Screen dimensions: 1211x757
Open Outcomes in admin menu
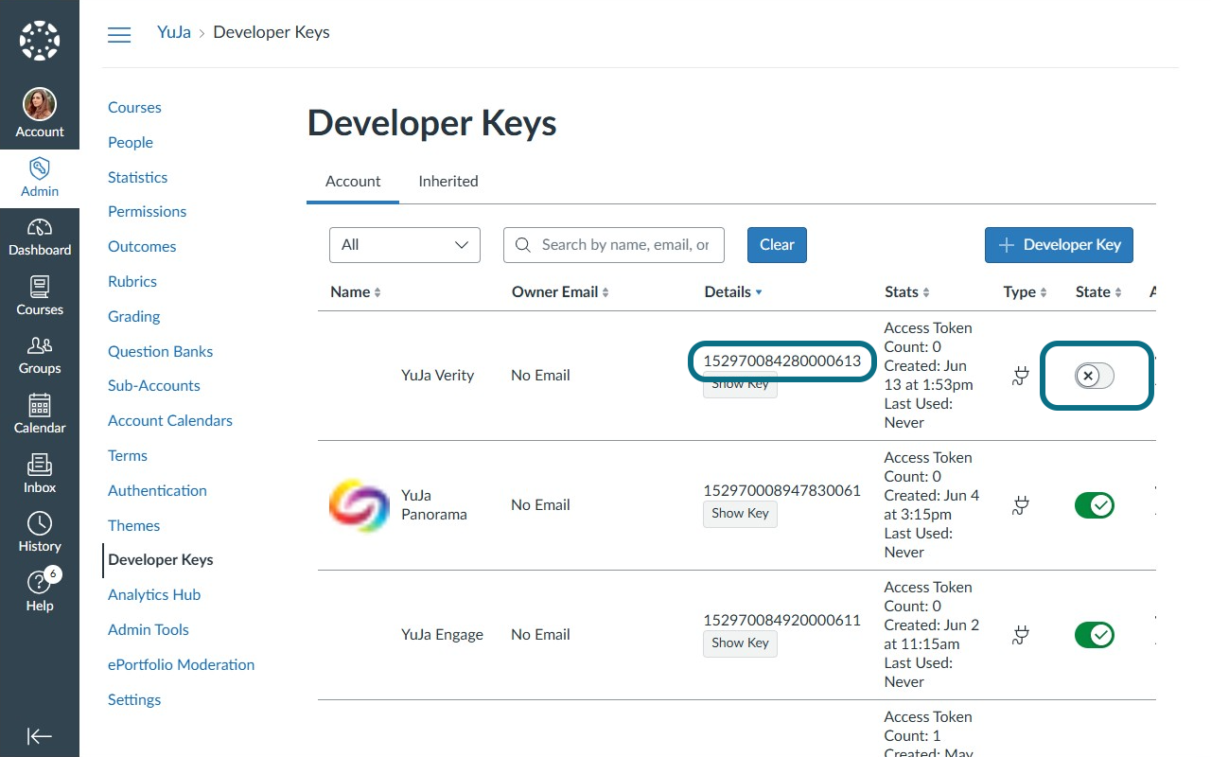(142, 247)
